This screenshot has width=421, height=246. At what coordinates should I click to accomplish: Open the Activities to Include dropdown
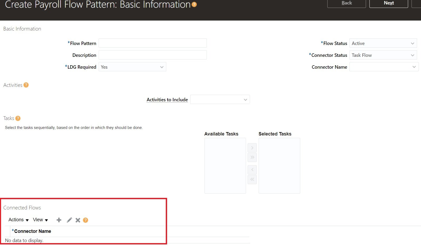245,99
